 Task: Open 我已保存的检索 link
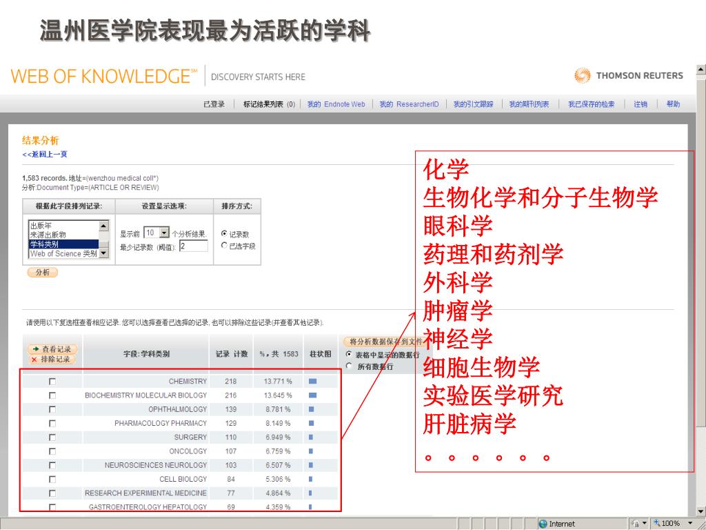pos(591,104)
